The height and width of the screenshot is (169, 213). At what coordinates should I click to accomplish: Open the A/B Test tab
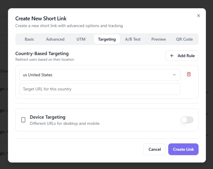click(x=133, y=39)
